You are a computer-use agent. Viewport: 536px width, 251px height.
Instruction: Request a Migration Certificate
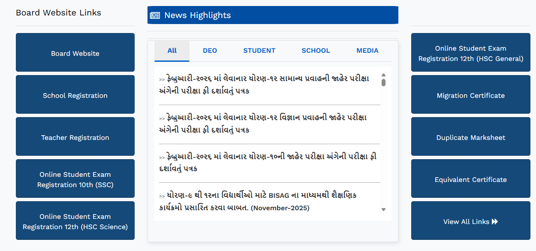point(470,95)
